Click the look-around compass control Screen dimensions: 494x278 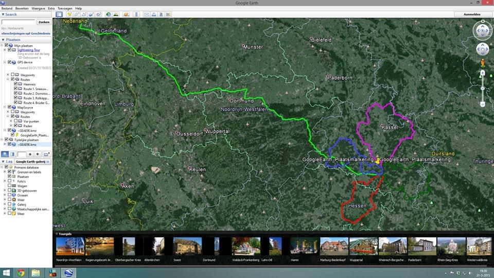[482, 30]
